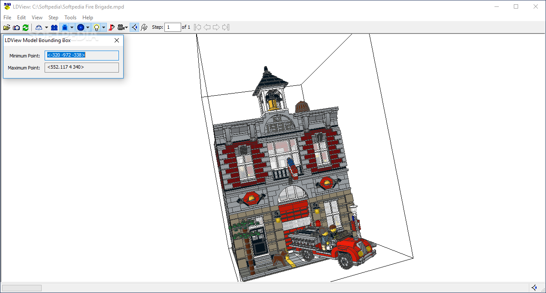The width and height of the screenshot is (546, 293).
Task: Open the wireframe options dropdown arrow
Action: [x=46, y=27]
